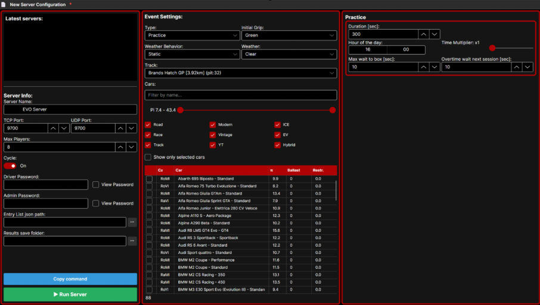The image size is (540, 305).
Task: Click the Hour of the day hours field
Action: 368,50
